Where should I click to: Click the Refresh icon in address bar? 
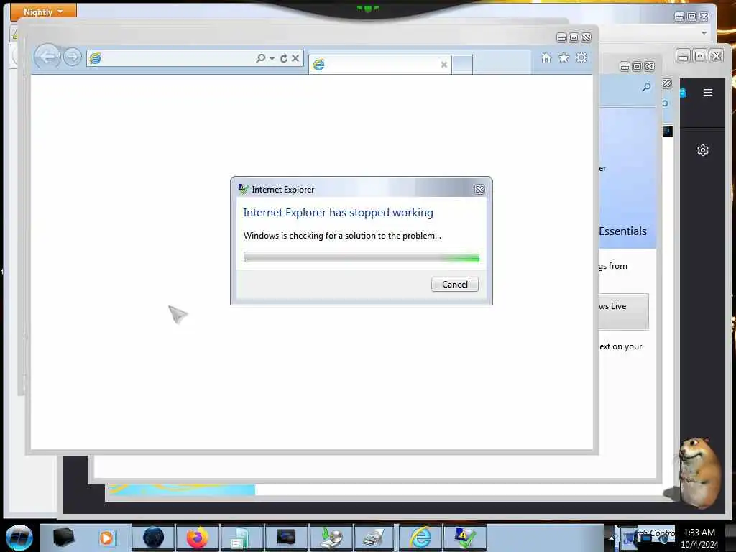pyautogui.click(x=284, y=58)
